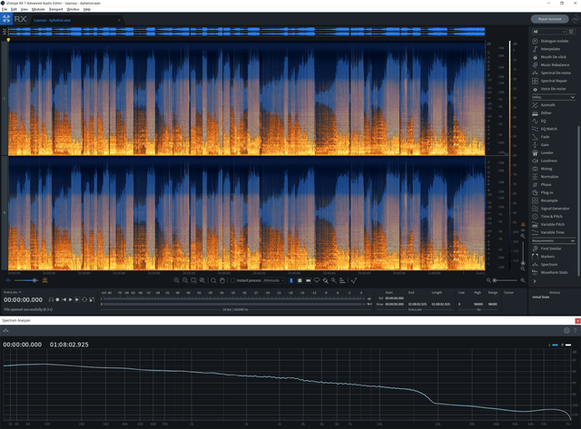Toggle input monitoring headphones icon
The image size is (581, 429).
click(x=51, y=300)
